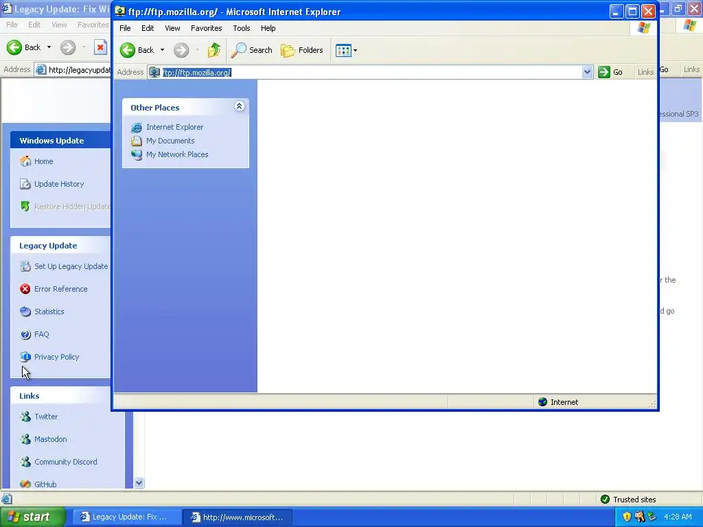Viewport: 703px width, 527px height.
Task: Expand the FTP window address bar dropdown
Action: click(587, 72)
